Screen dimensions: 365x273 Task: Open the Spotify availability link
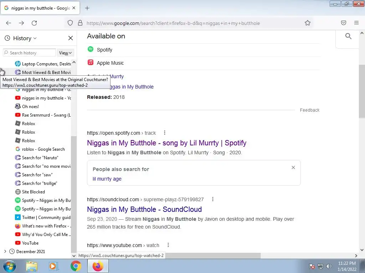click(104, 50)
